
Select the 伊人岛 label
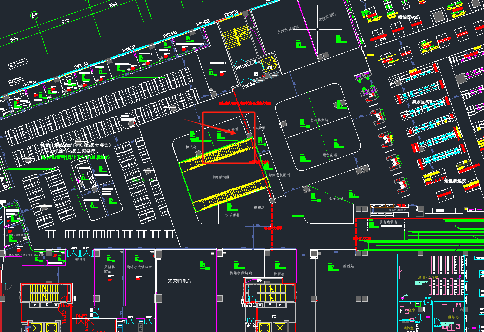[190, 147]
